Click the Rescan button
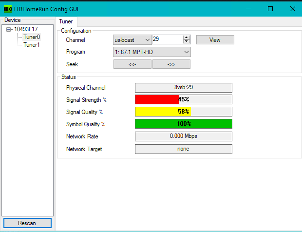This screenshot has width=302, height=232. (27, 223)
